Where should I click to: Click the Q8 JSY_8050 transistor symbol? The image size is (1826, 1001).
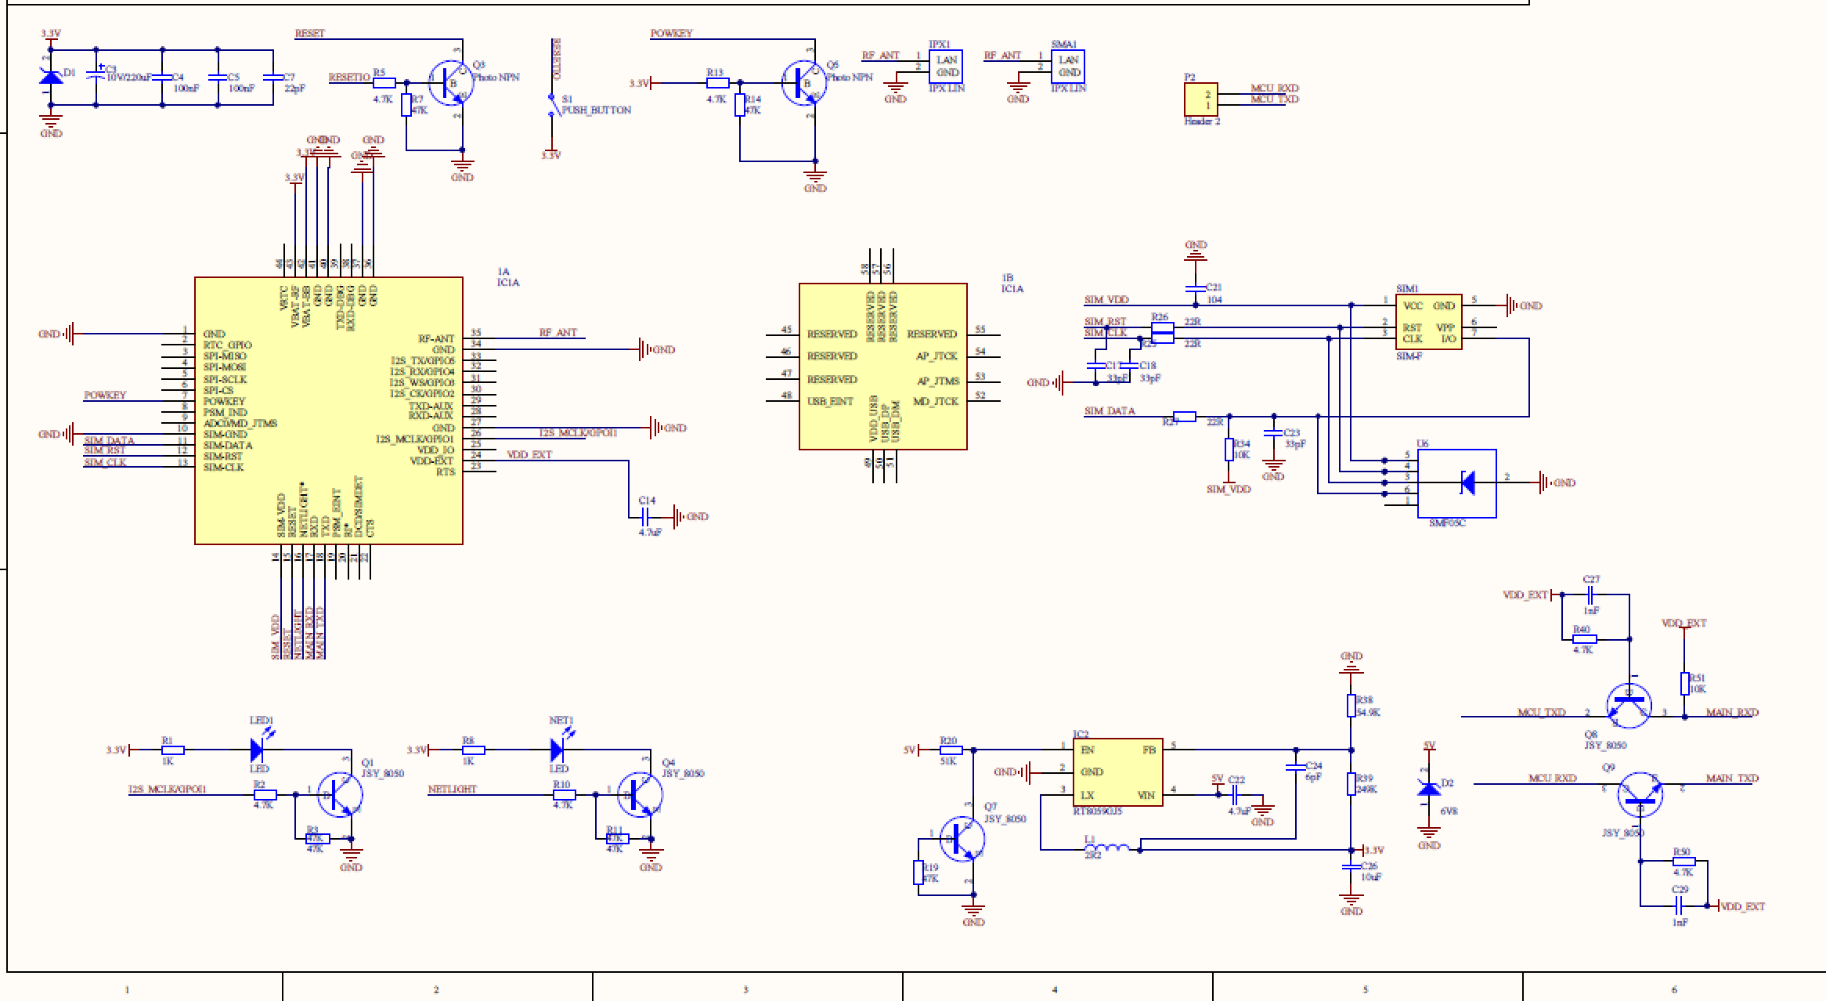[x=1629, y=704]
